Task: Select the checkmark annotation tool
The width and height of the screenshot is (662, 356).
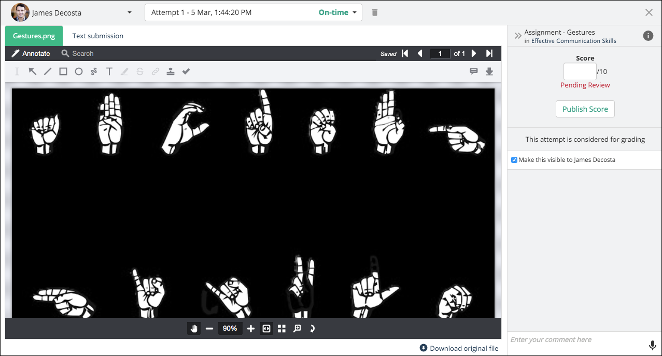Action: (186, 71)
